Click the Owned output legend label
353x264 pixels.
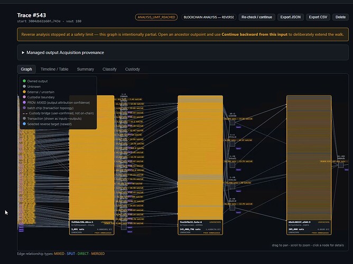[38, 81]
